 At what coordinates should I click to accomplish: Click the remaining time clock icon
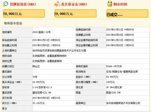(110, 4)
